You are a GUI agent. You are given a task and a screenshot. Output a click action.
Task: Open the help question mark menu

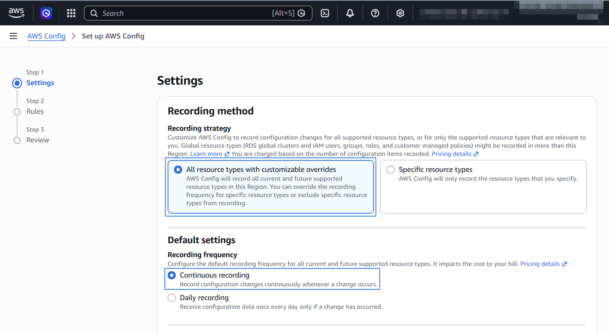[x=375, y=13]
